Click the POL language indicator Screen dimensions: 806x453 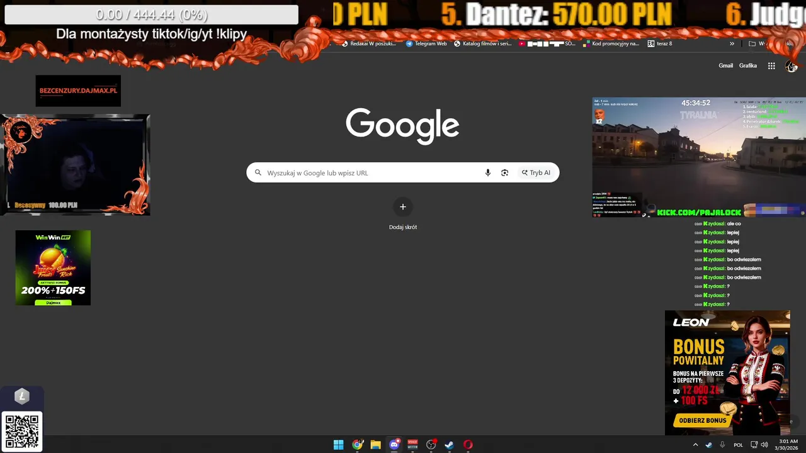(x=738, y=445)
